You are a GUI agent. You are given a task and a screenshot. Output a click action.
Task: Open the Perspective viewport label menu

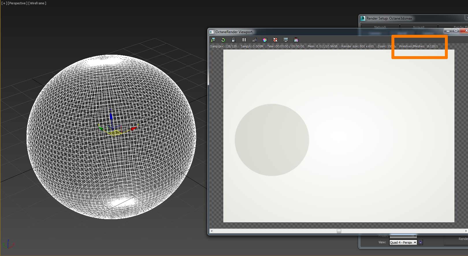tap(17, 3)
